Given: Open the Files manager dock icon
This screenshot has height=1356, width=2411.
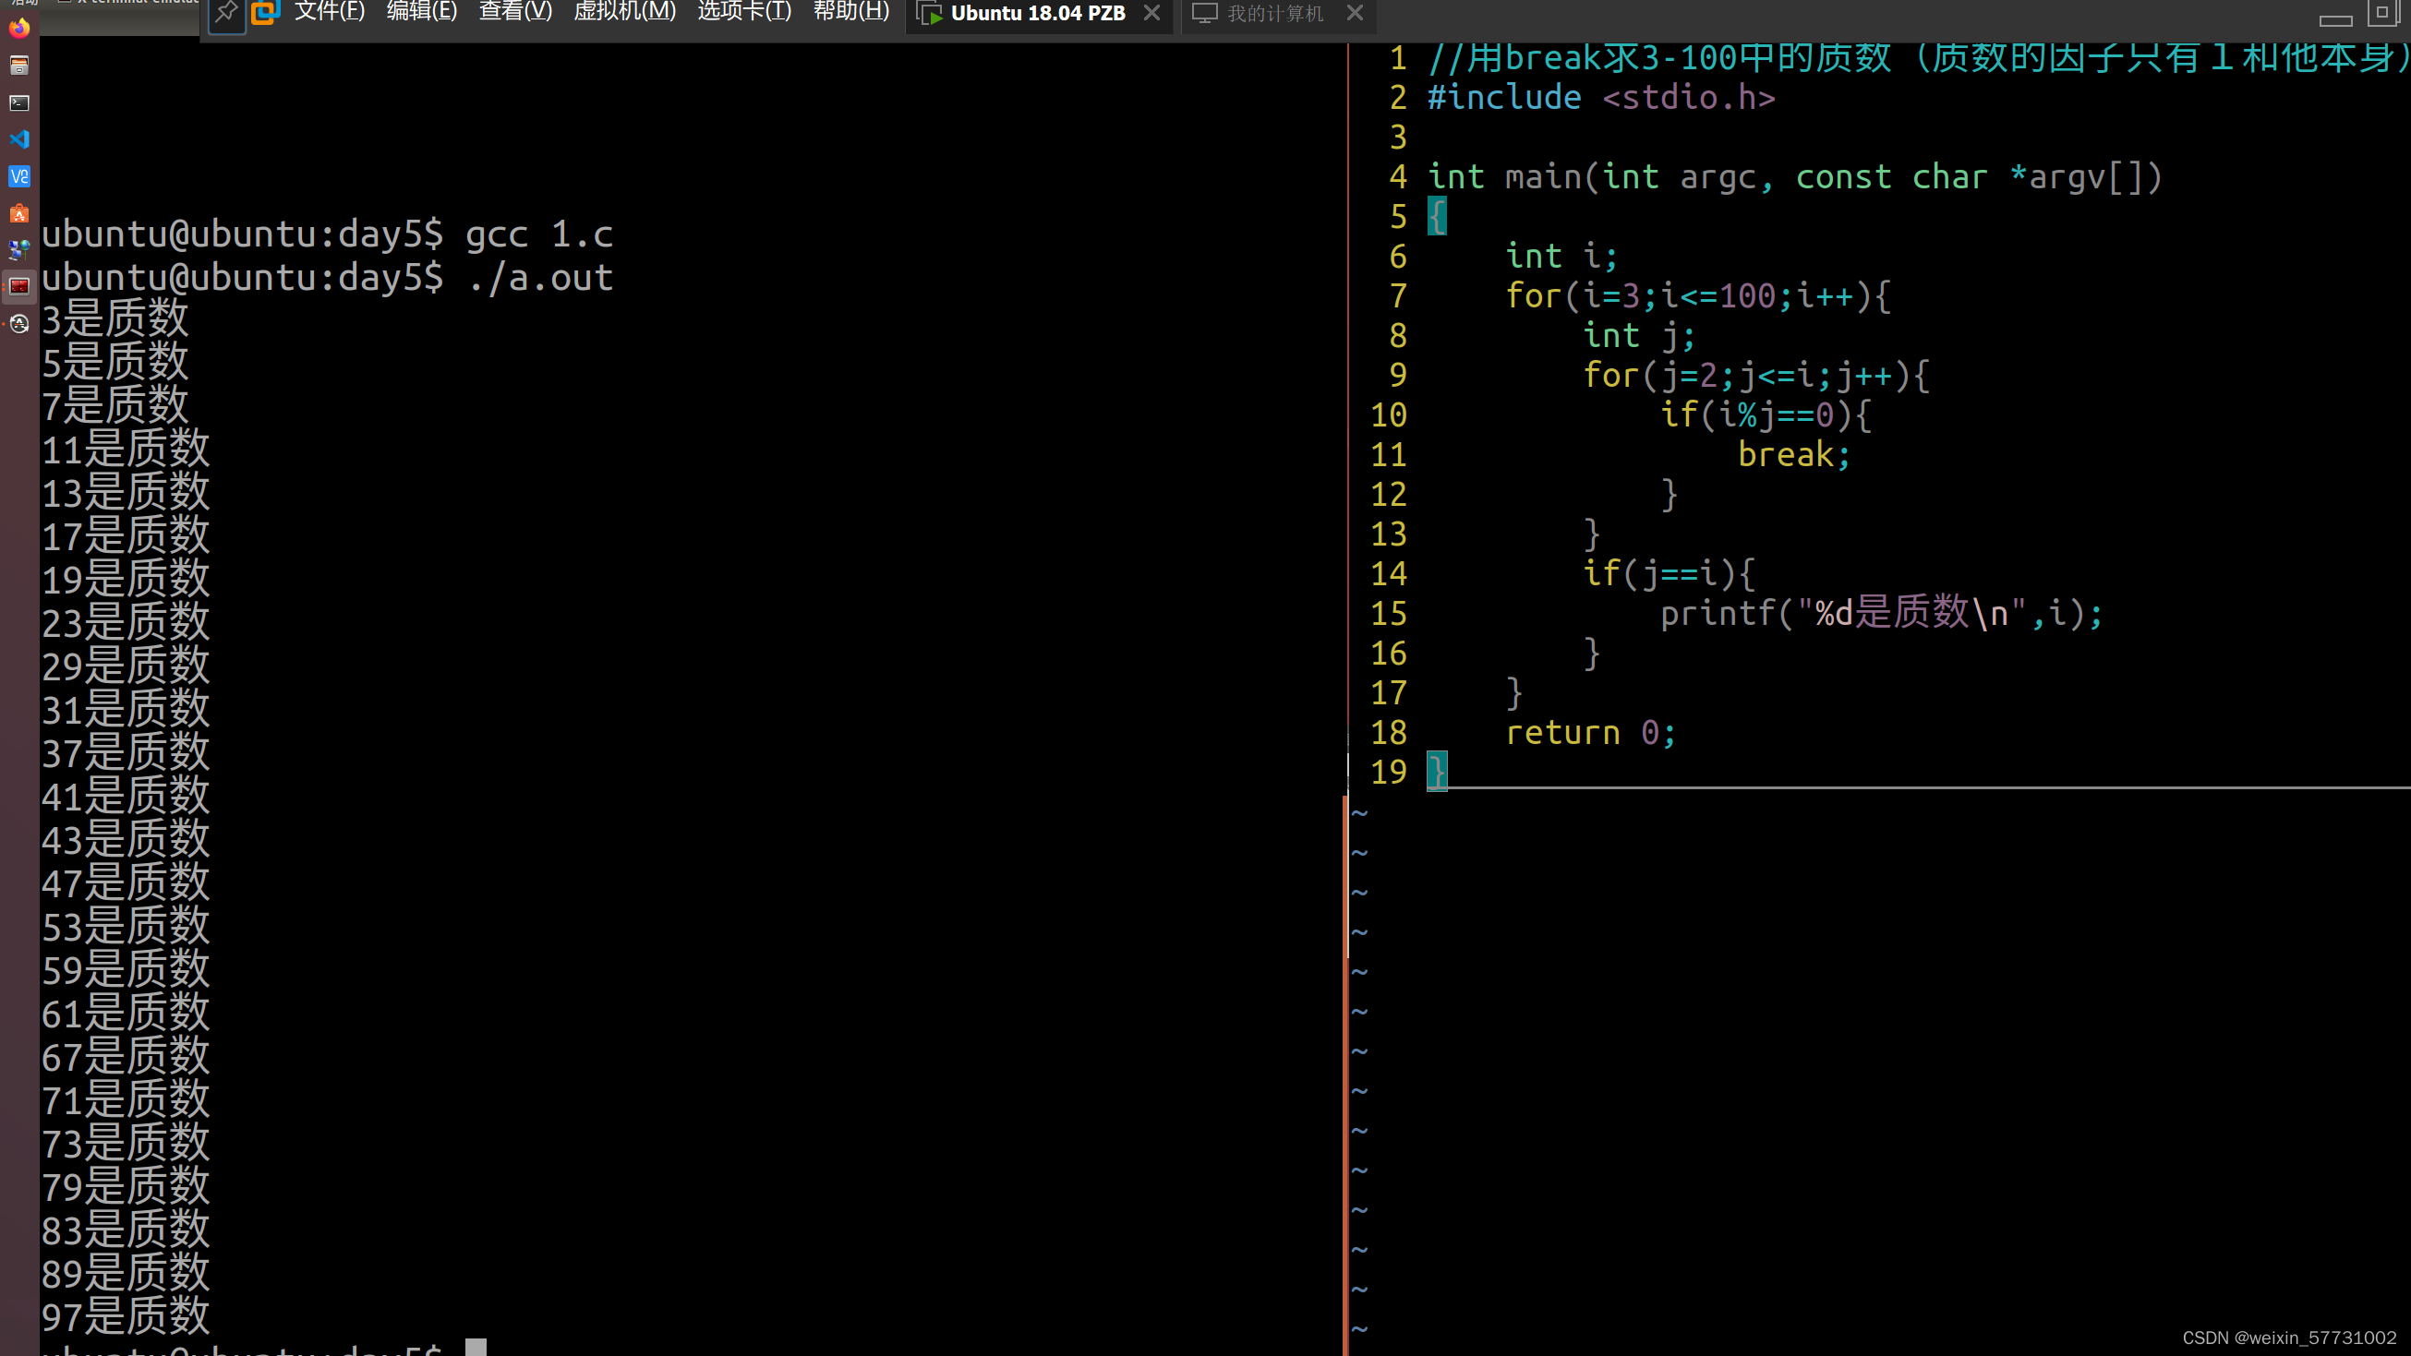Looking at the screenshot, I should point(18,66).
